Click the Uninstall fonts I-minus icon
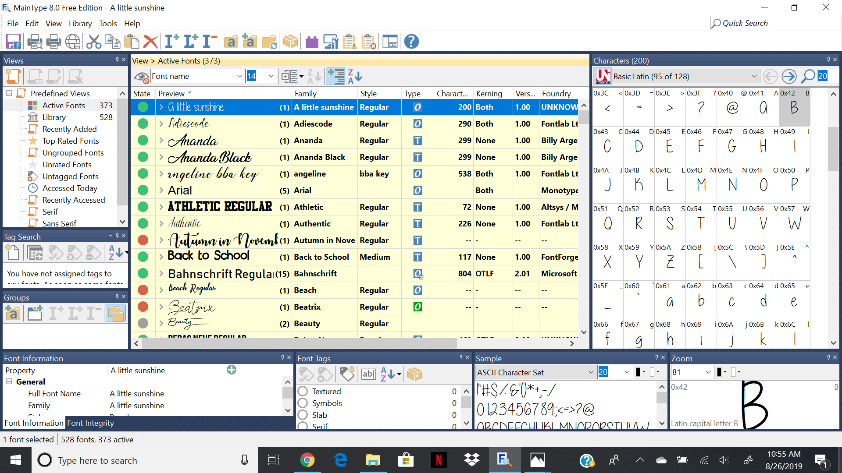Screen dimensions: 842x473 pyautogui.click(x=210, y=42)
